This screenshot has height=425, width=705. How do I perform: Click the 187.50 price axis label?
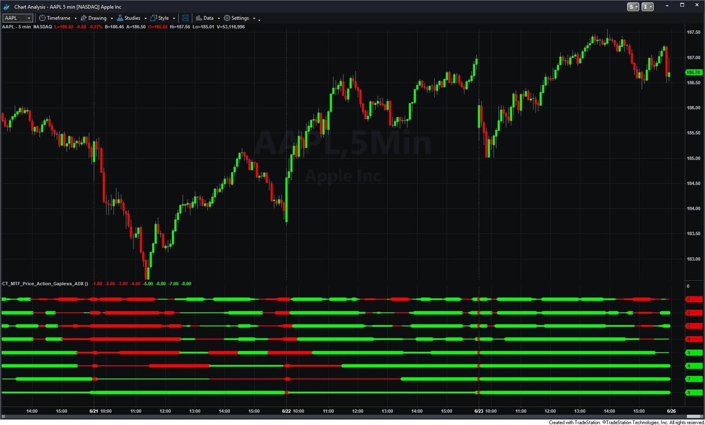tap(693, 32)
